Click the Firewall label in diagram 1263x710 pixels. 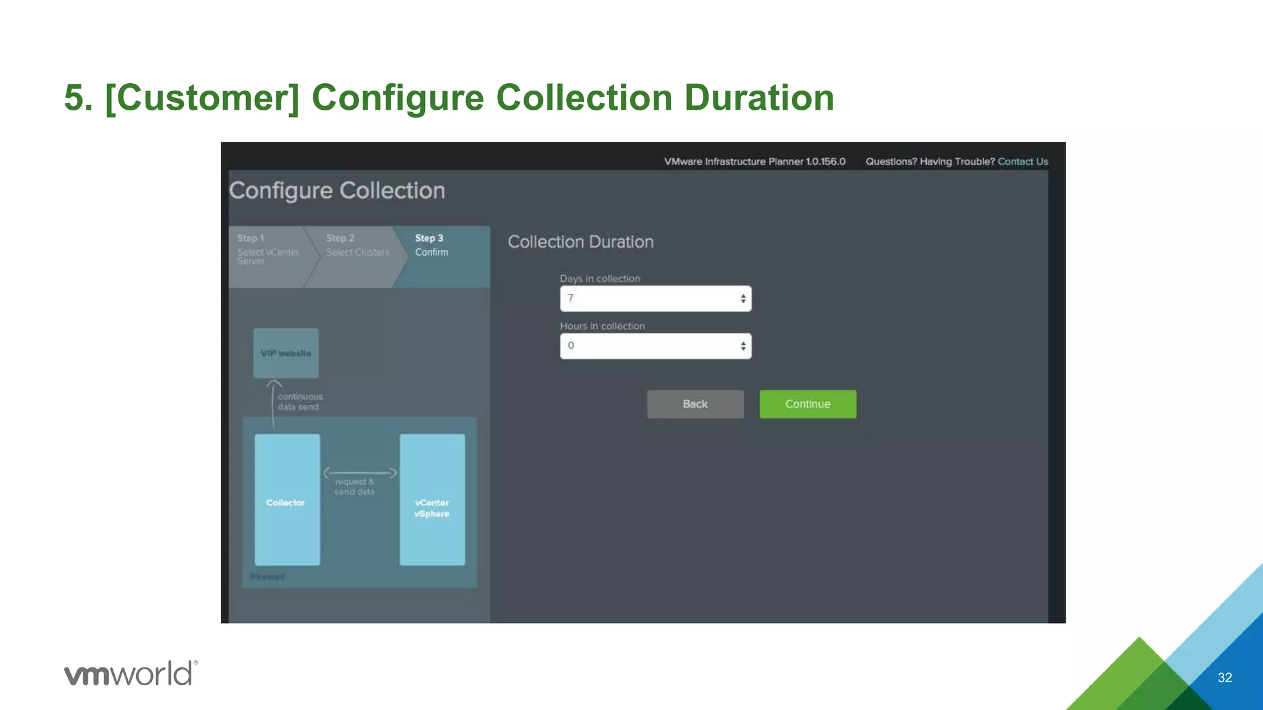coord(267,577)
